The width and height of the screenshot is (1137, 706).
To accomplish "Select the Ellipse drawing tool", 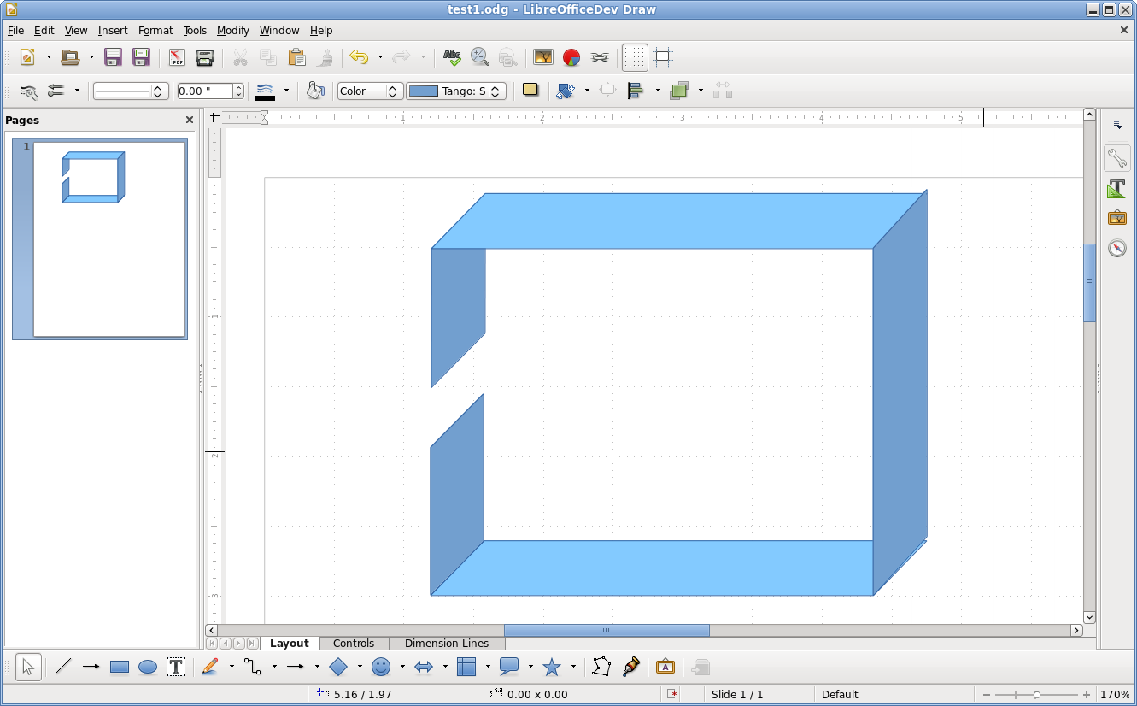I will click(x=148, y=668).
